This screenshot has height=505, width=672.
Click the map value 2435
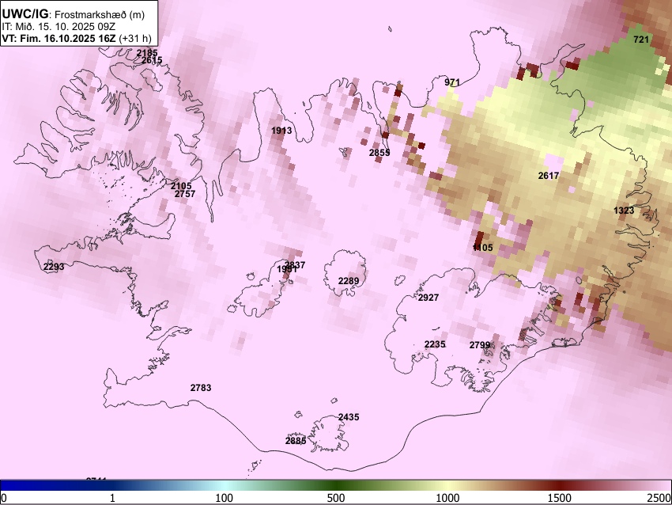point(349,417)
